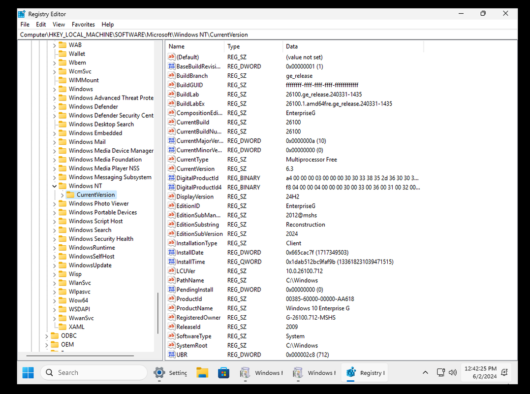Image resolution: width=530 pixels, height=394 pixels.
Task: Click the string icon beside BuildGUID
Action: pos(171,85)
